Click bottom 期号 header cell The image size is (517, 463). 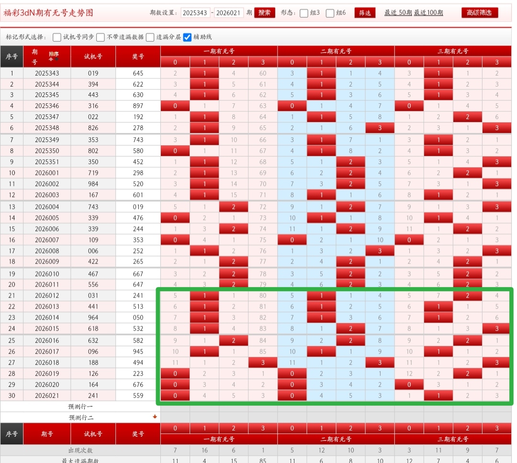click(x=47, y=434)
